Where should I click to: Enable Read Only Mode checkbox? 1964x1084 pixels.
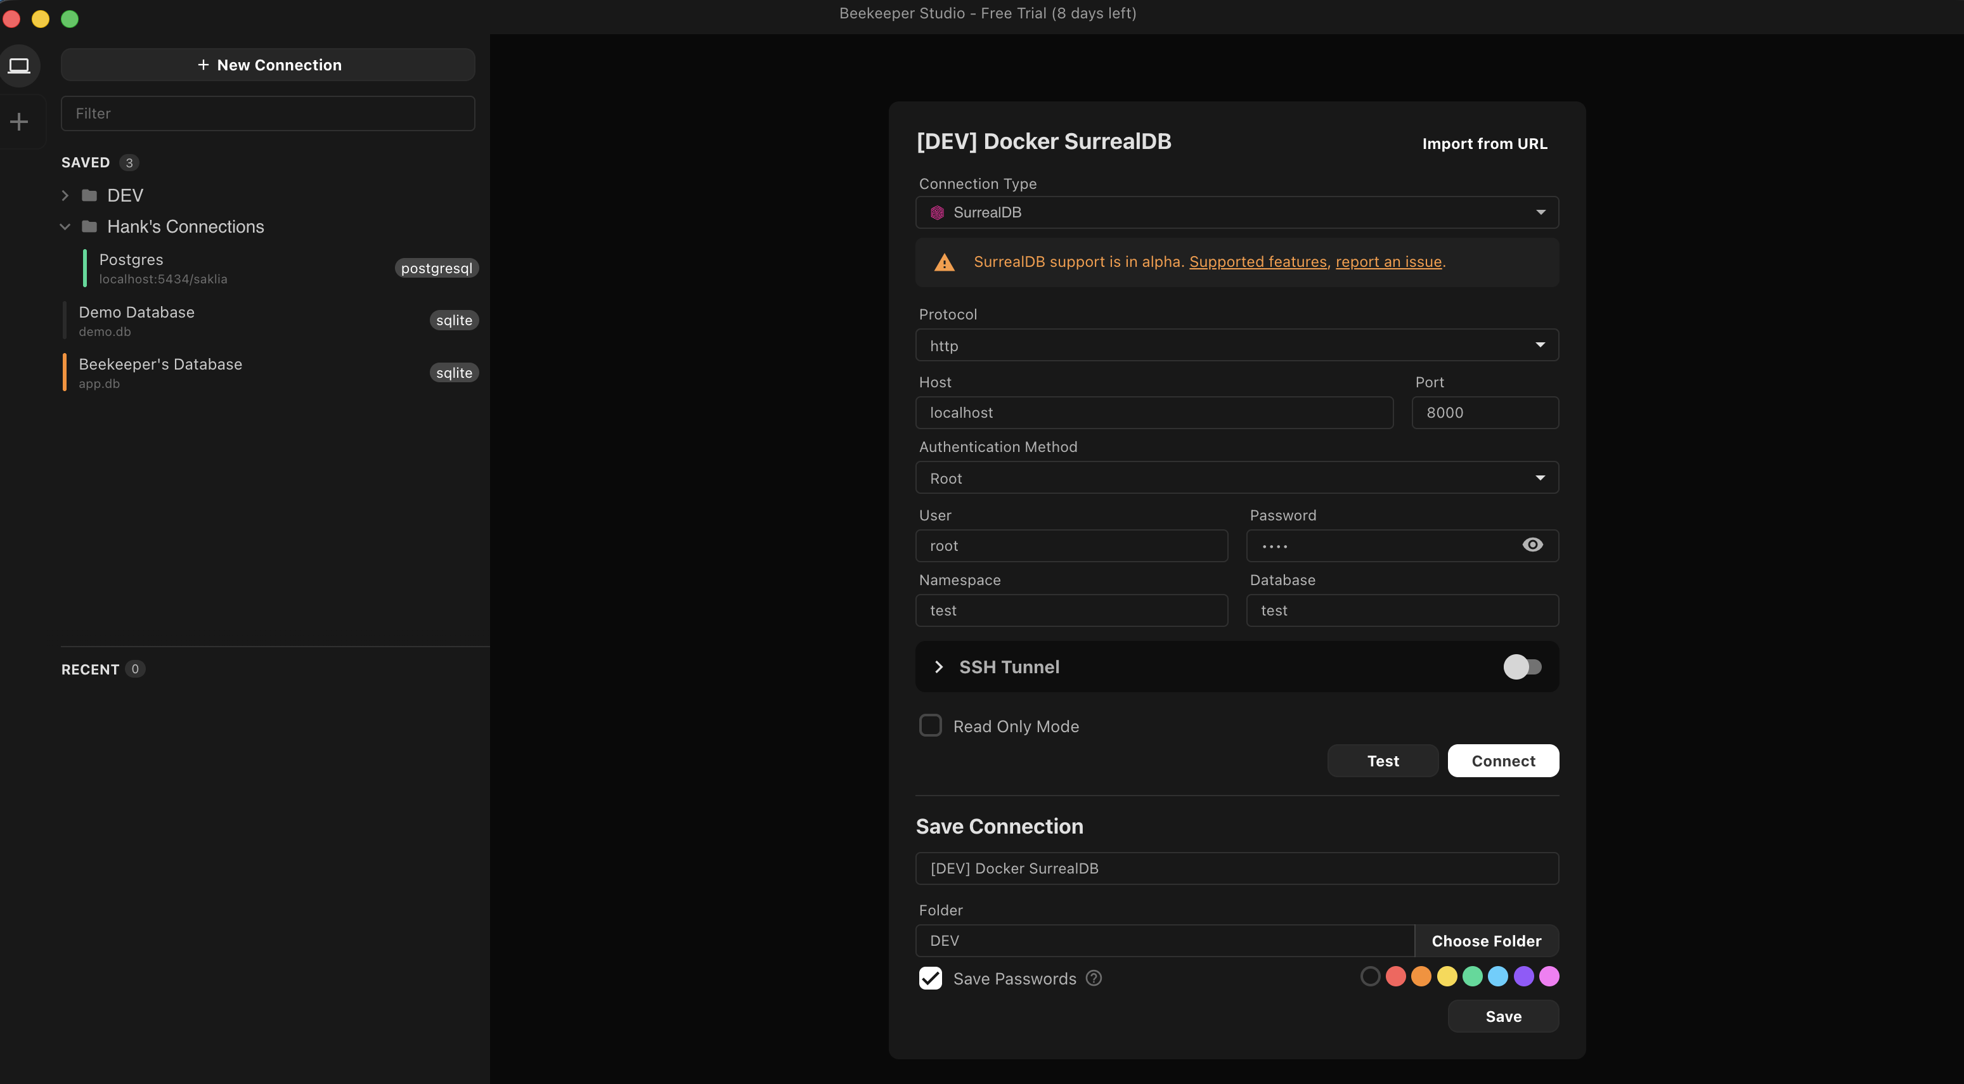(x=930, y=725)
